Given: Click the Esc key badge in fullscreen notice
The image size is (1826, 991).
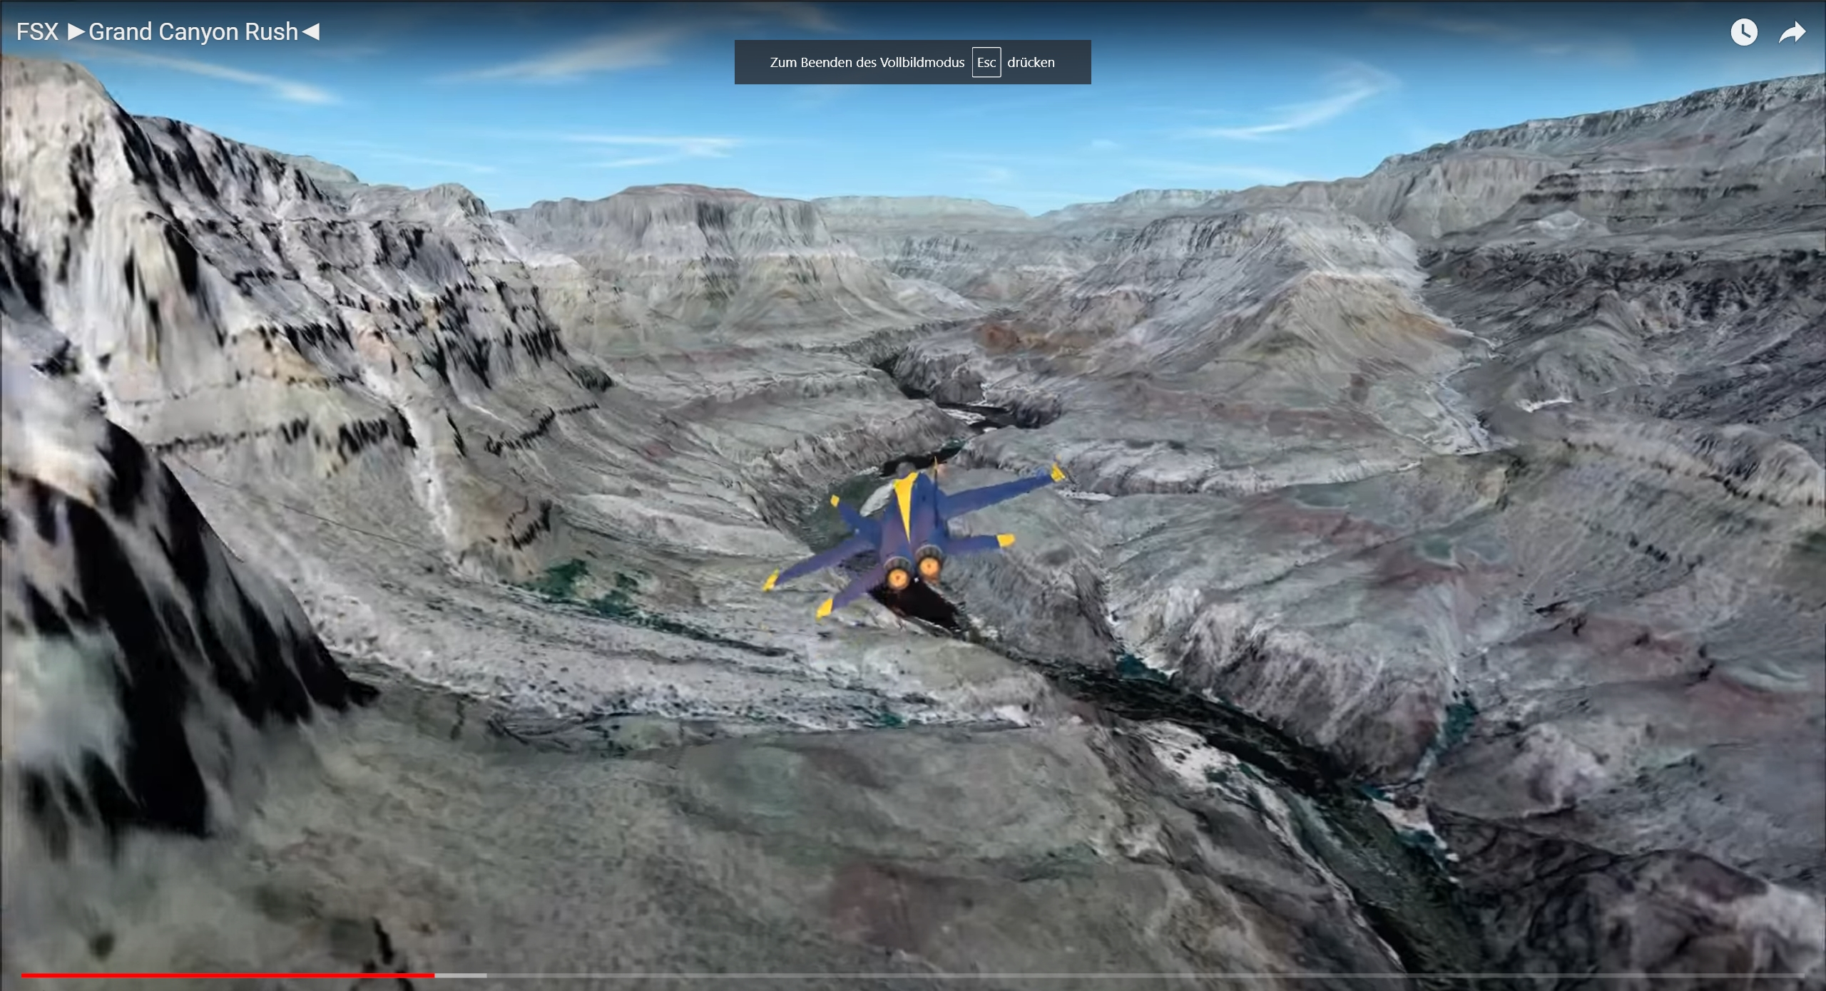Looking at the screenshot, I should (986, 62).
